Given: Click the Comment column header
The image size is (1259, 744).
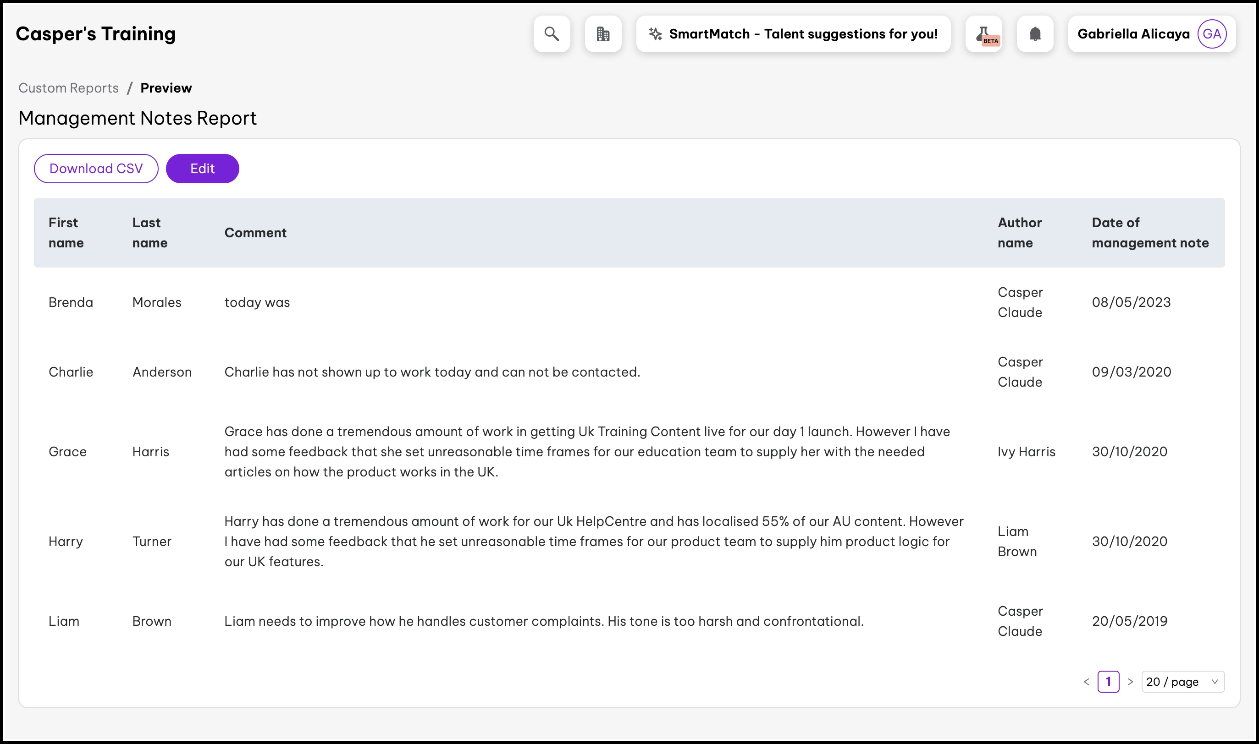Looking at the screenshot, I should [x=255, y=233].
